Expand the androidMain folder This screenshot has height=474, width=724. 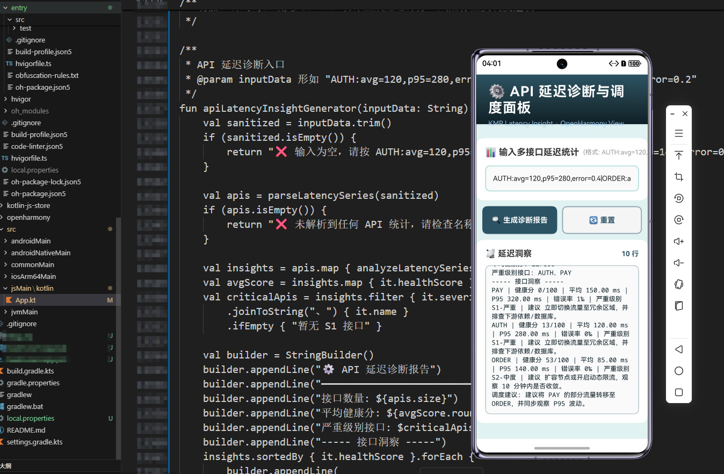5,241
